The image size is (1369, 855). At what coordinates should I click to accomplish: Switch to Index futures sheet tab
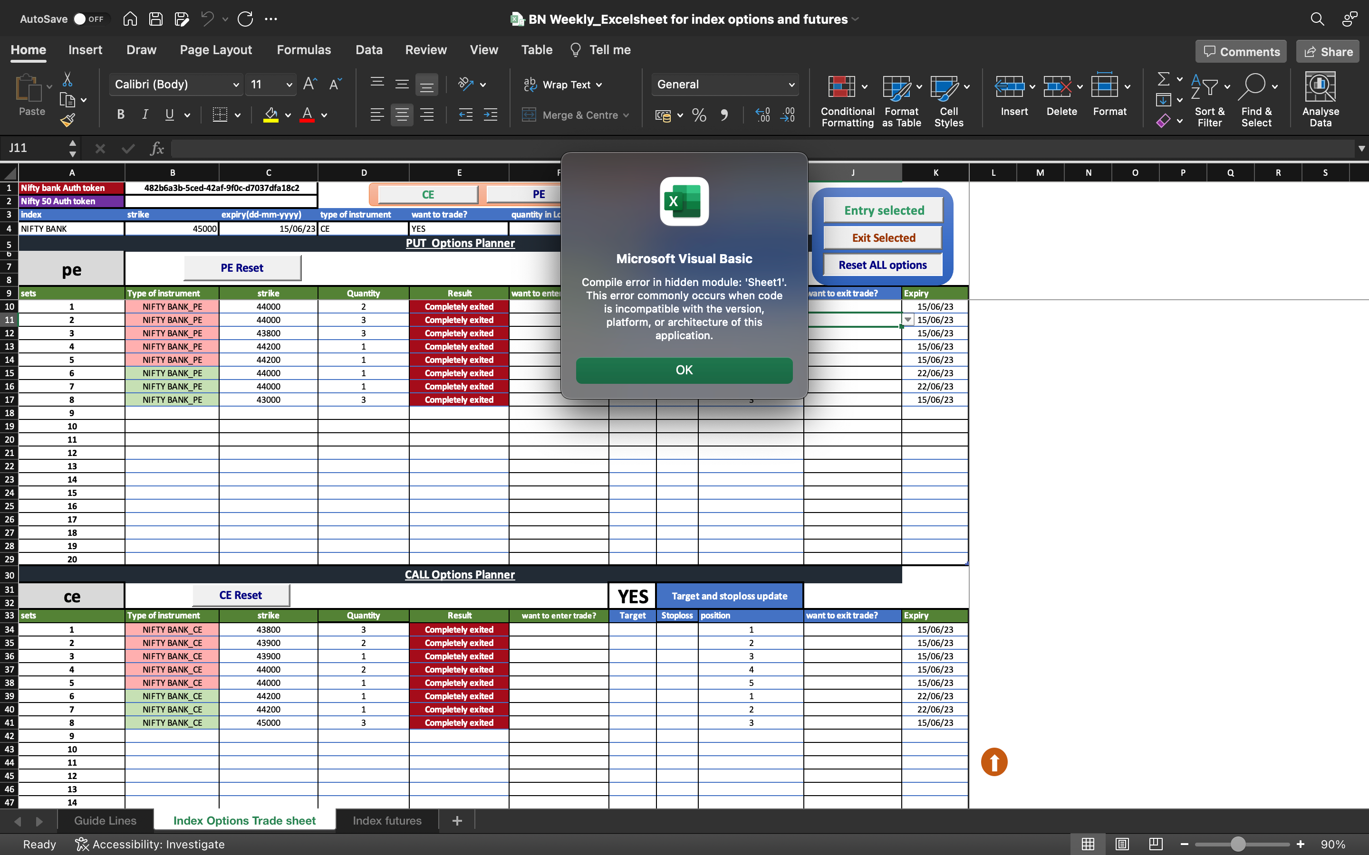(387, 820)
